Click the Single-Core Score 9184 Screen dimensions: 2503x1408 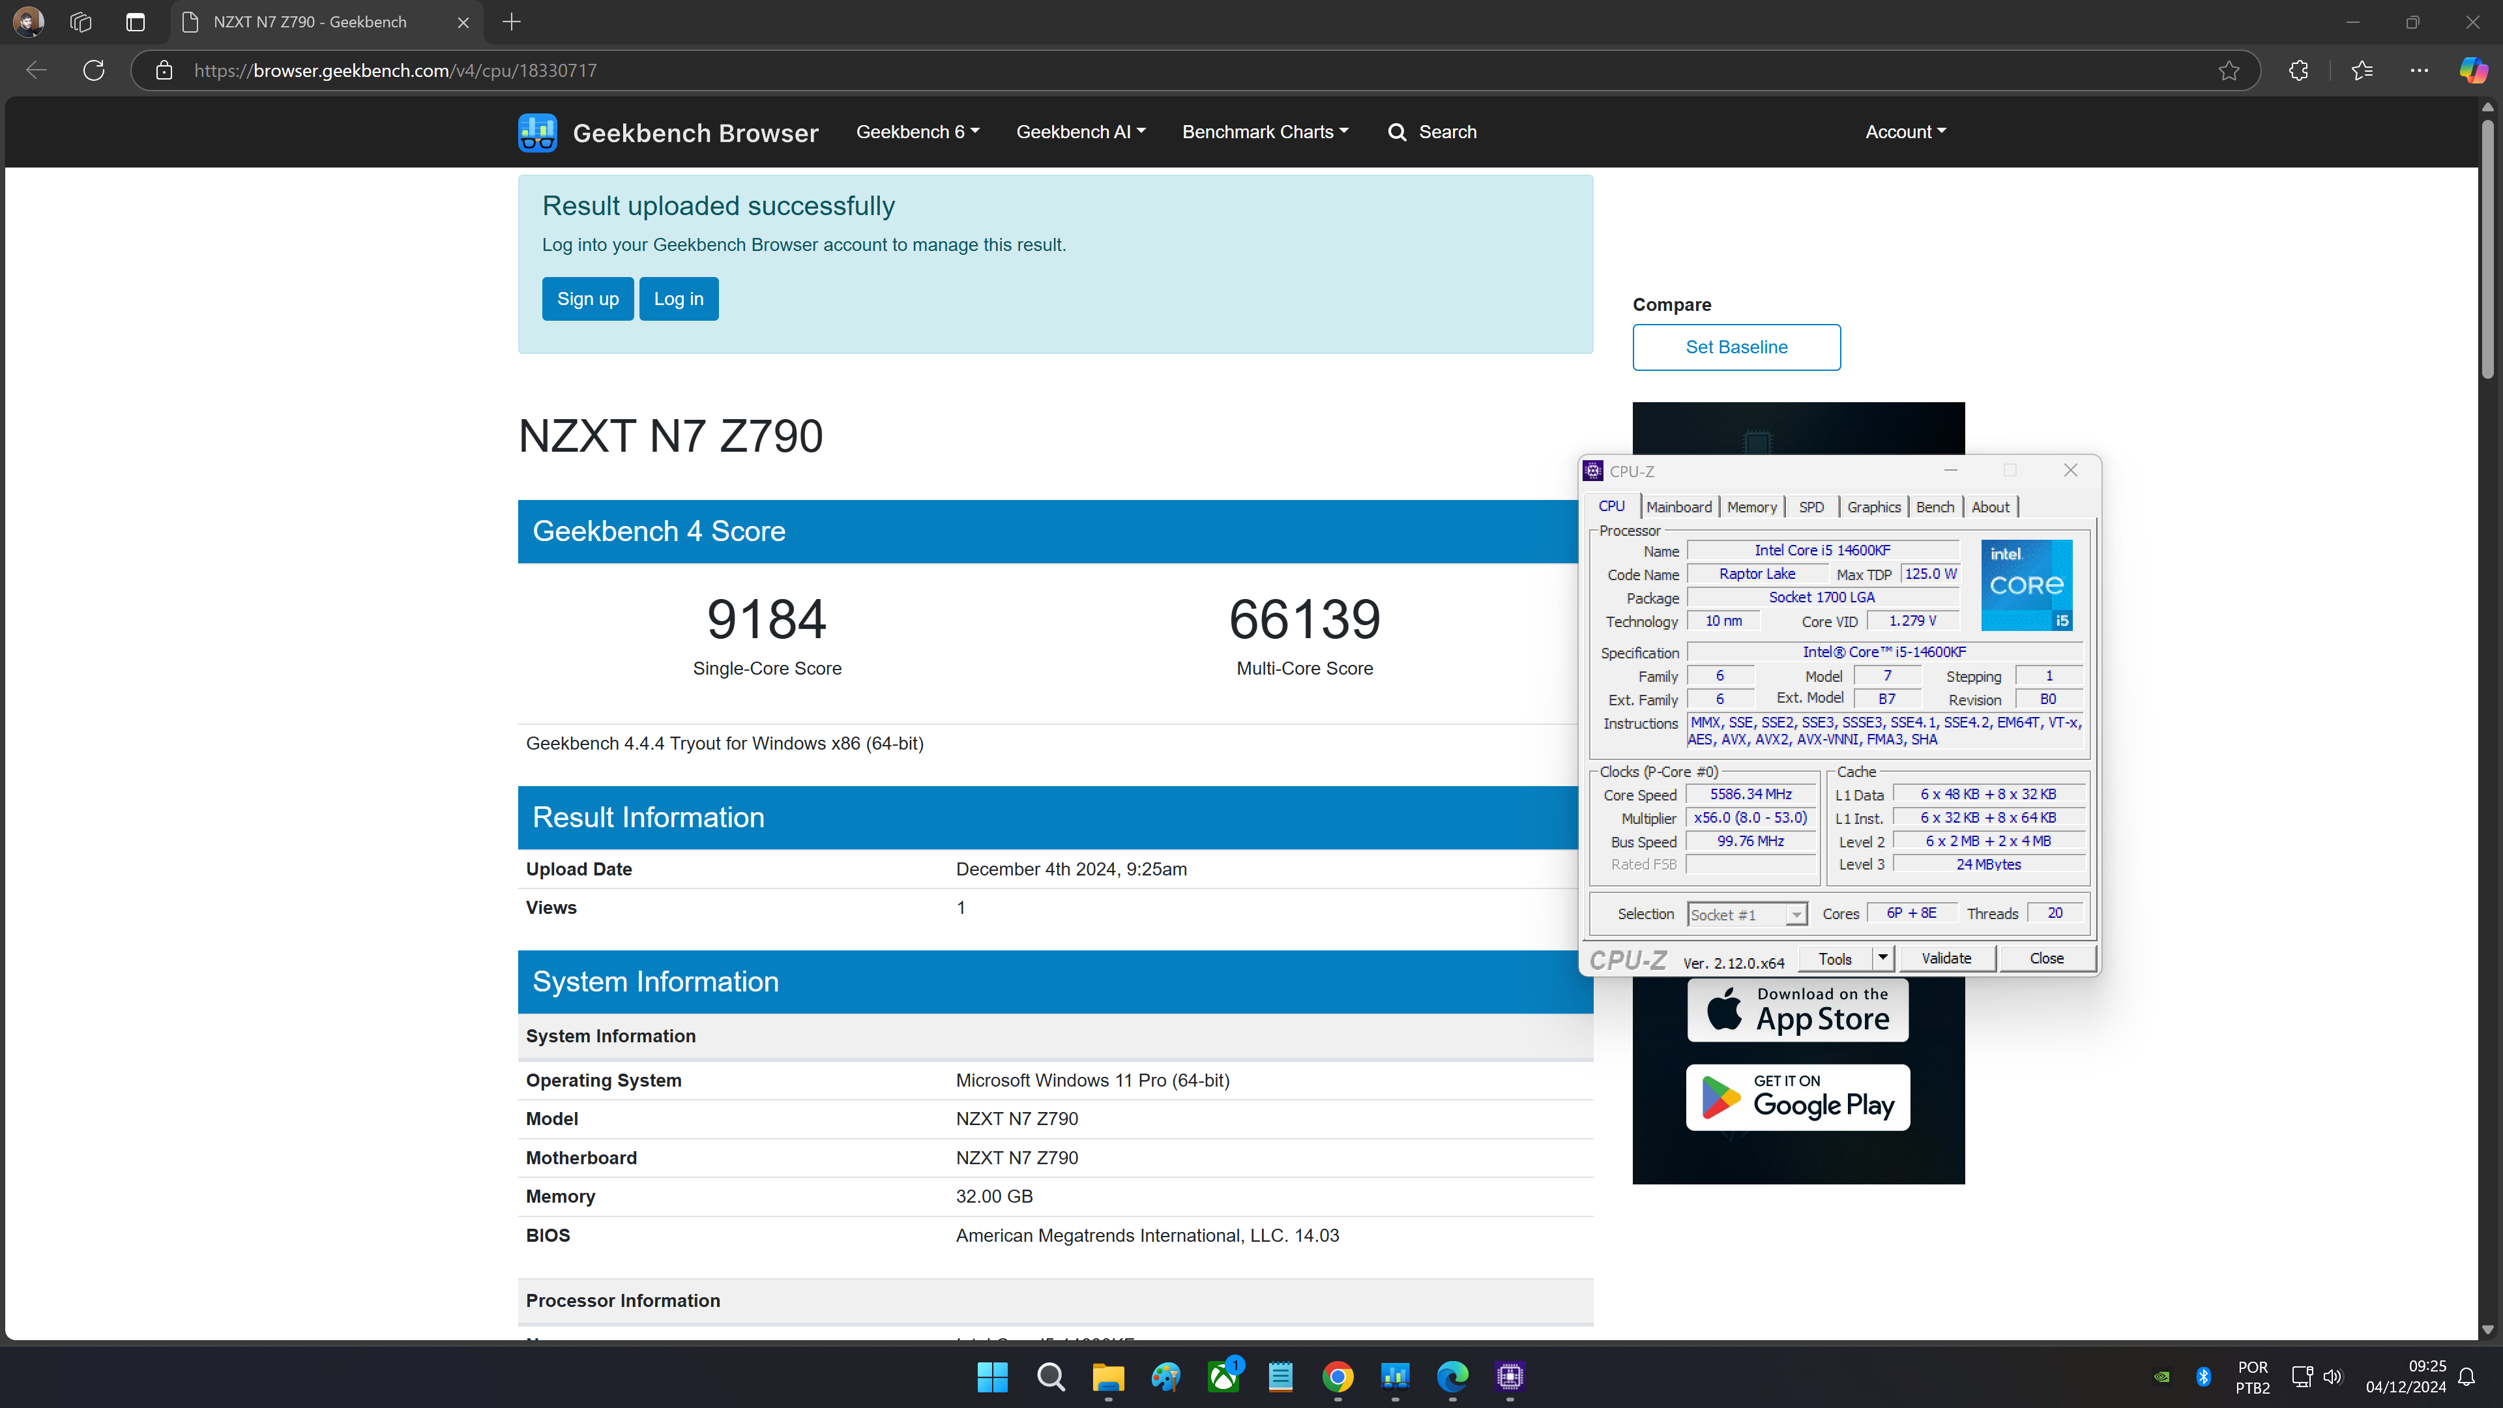(x=767, y=619)
